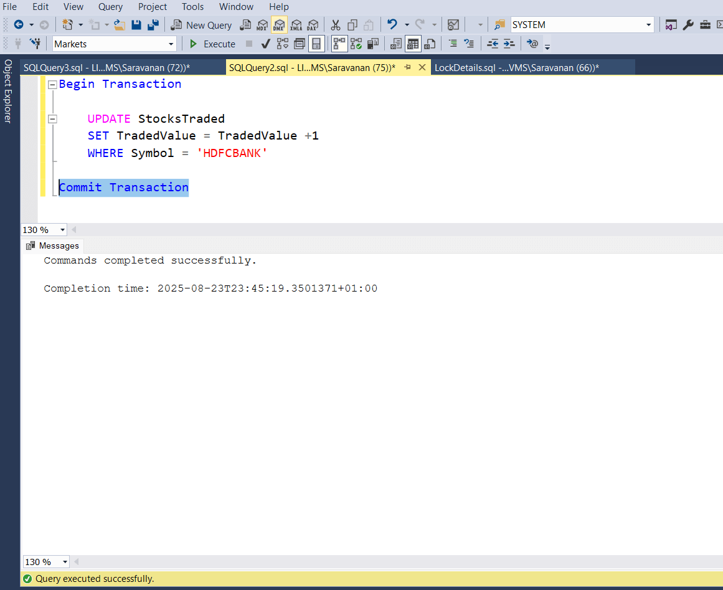Image resolution: width=723 pixels, height=590 pixels.
Task: Cut the selected text
Action: click(x=336, y=25)
